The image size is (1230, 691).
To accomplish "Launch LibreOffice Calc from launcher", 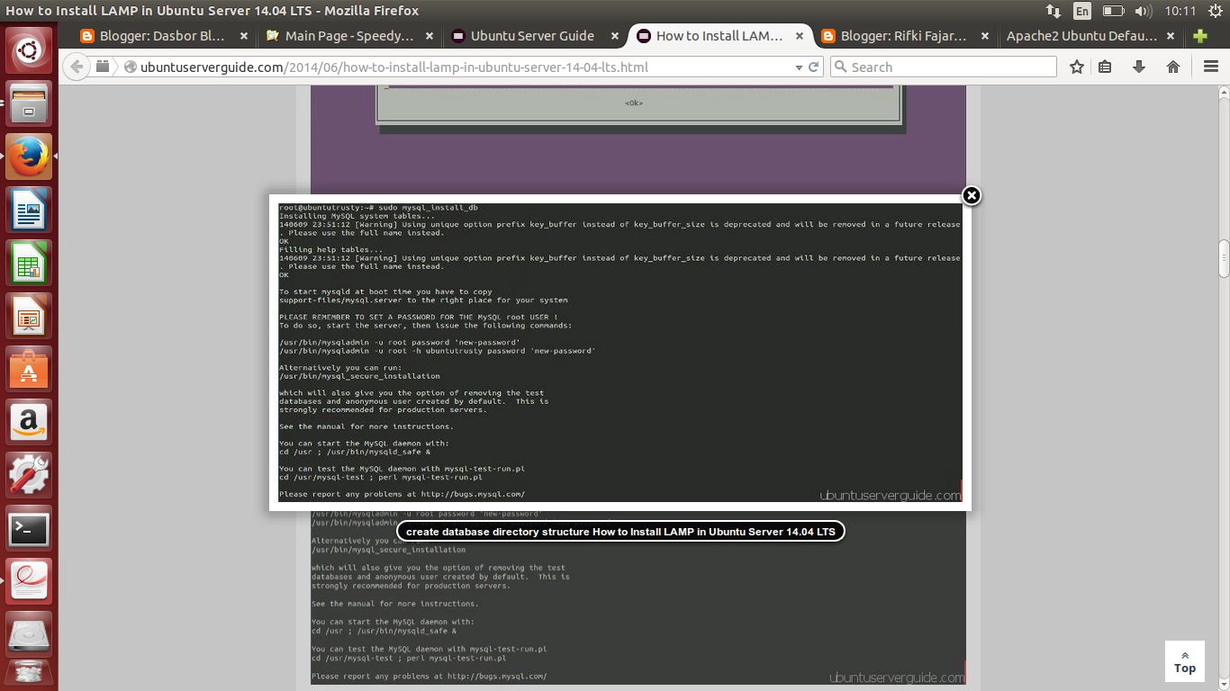I will coord(29,264).
